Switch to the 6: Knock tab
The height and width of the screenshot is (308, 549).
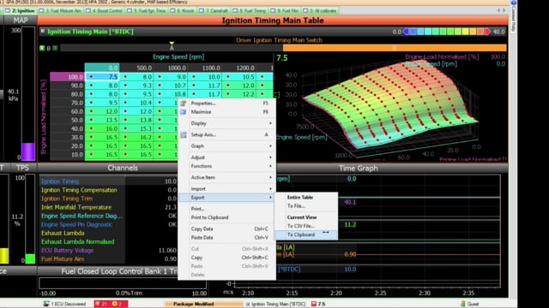[x=183, y=11]
